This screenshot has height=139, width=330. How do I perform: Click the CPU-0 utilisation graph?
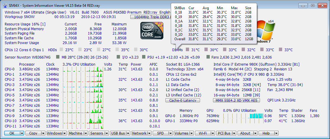[83, 69]
